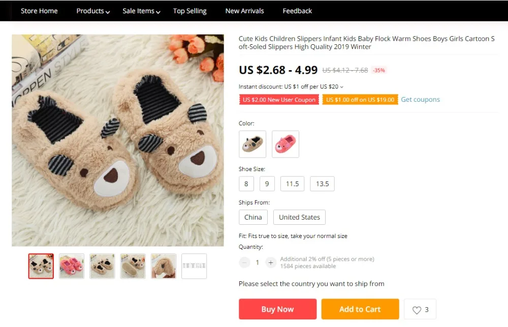Choose shoe size 8
The height and width of the screenshot is (327, 508).
pos(246,184)
